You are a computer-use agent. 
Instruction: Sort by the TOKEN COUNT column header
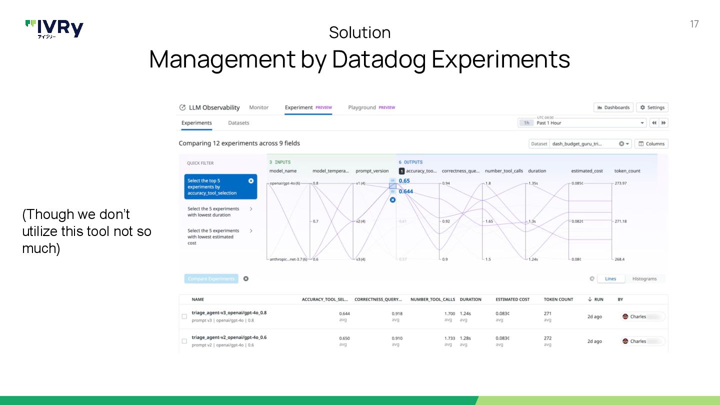point(558,299)
